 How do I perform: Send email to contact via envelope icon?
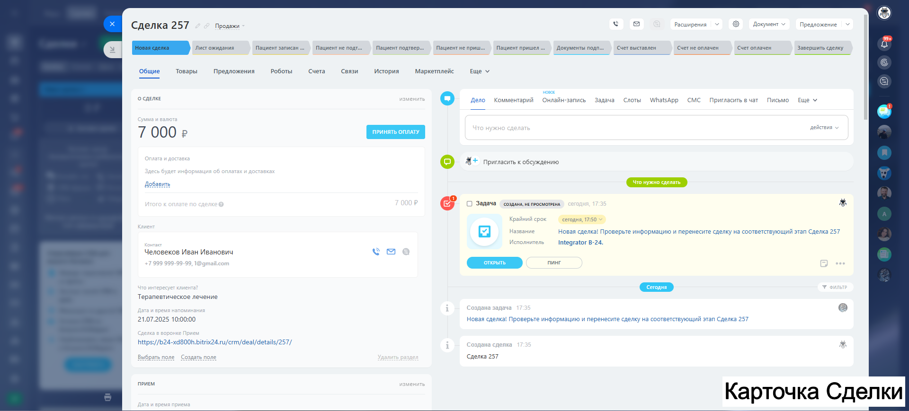[391, 252]
